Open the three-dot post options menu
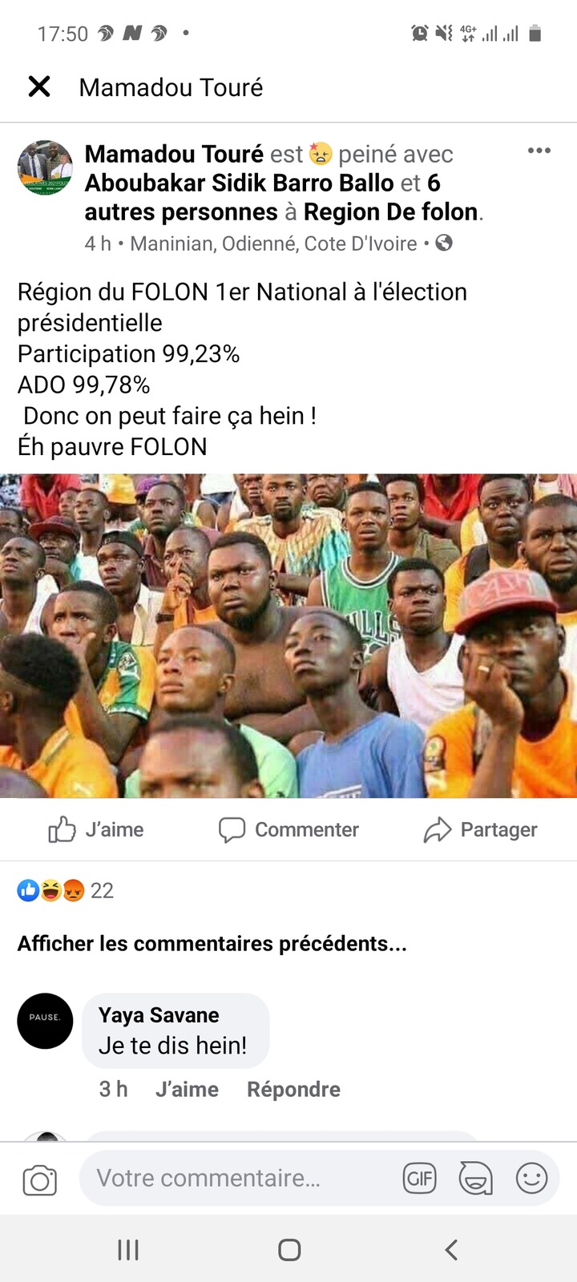Screen dimensions: 577x1282 (x=539, y=151)
